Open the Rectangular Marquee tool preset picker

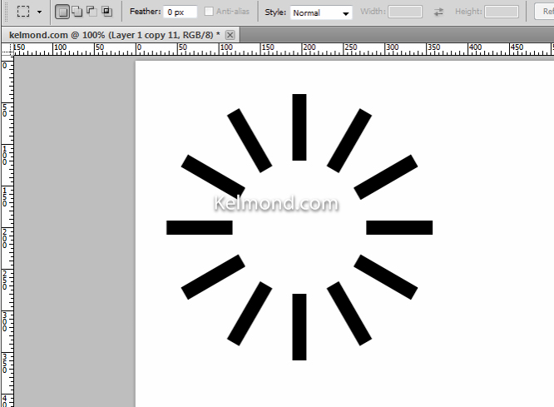[x=40, y=12]
